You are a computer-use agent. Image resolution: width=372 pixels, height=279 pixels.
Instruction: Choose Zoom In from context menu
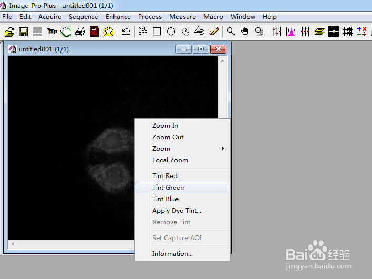click(182, 125)
